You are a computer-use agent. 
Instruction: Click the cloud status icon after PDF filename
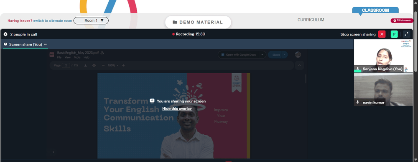point(102,53)
